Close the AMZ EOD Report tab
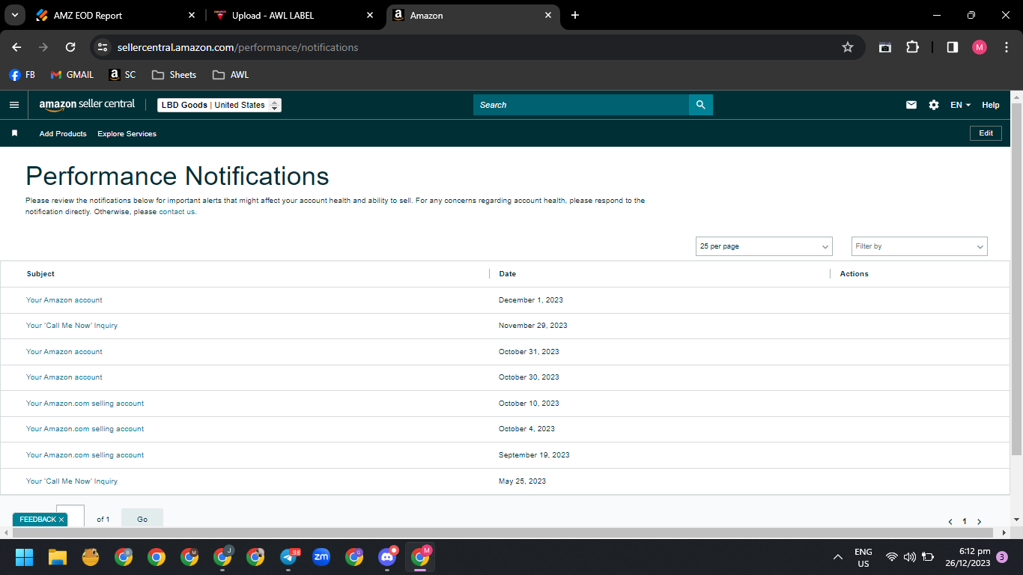Image resolution: width=1023 pixels, height=575 pixels. coord(192,15)
